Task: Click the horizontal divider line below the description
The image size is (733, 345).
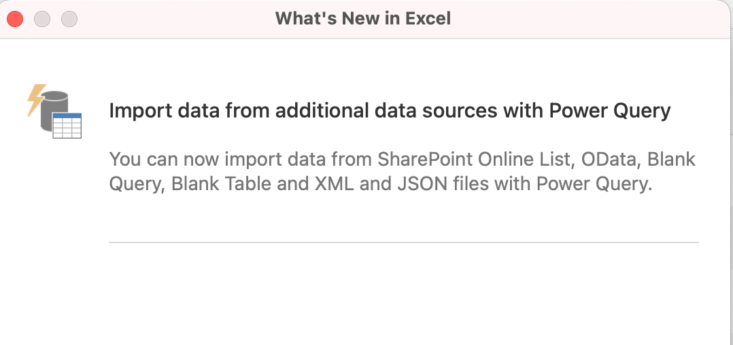Action: 404,242
